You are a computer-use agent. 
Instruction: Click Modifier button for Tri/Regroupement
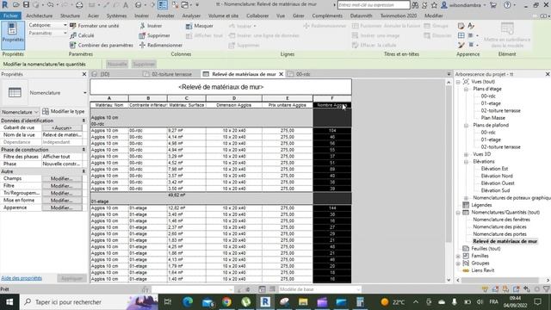61,193
